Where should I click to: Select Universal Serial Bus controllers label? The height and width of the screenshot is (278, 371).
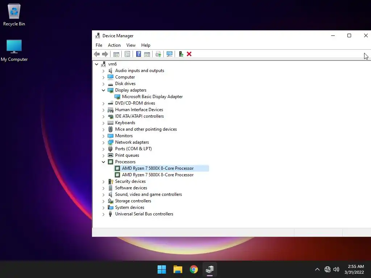pyautogui.click(x=144, y=214)
